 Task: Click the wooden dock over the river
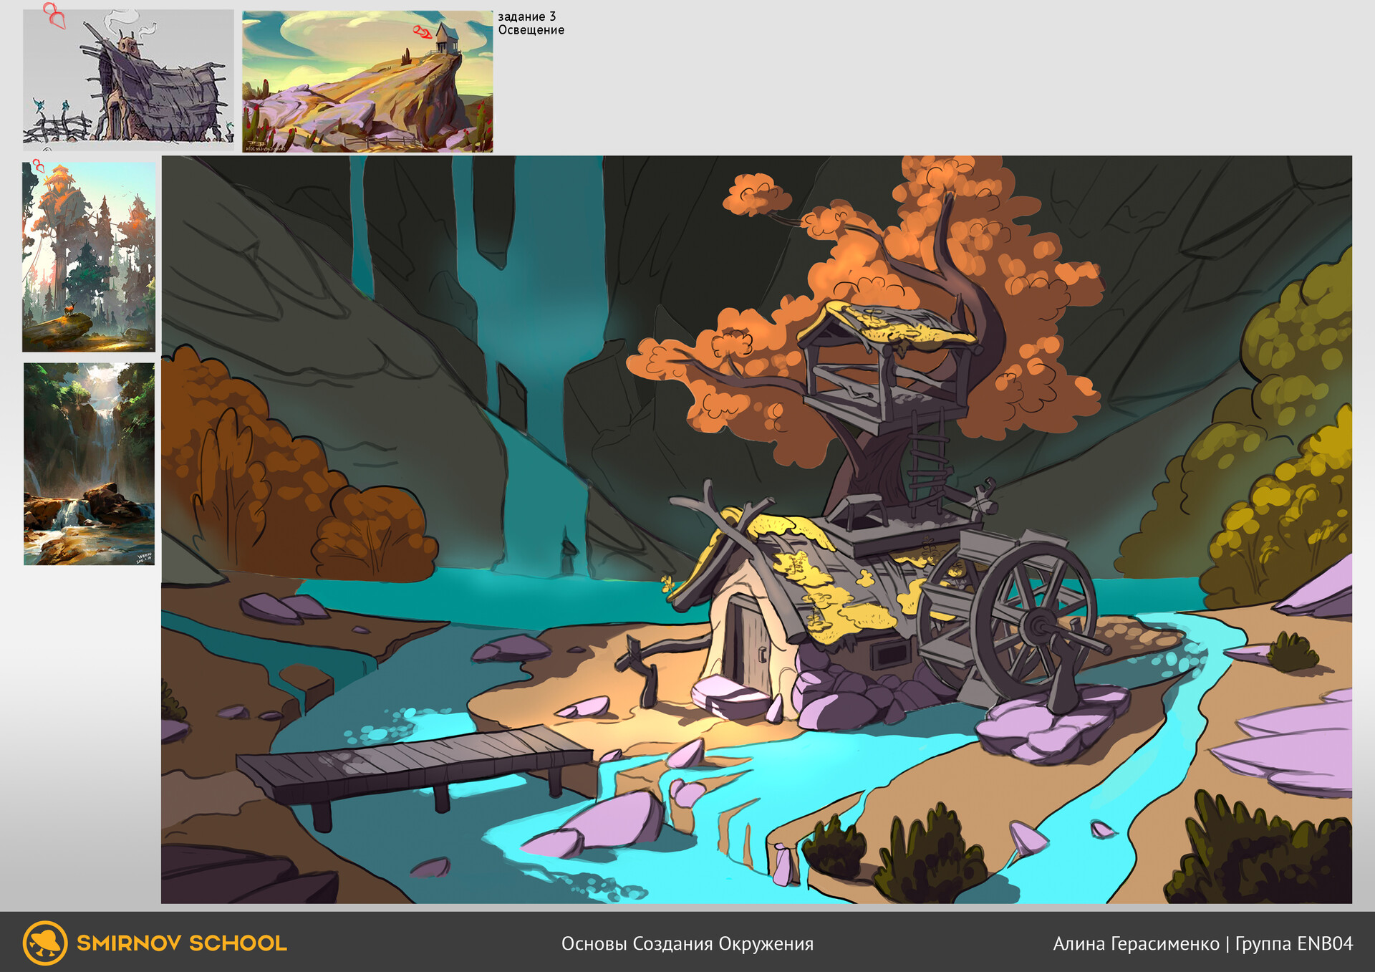click(x=415, y=770)
